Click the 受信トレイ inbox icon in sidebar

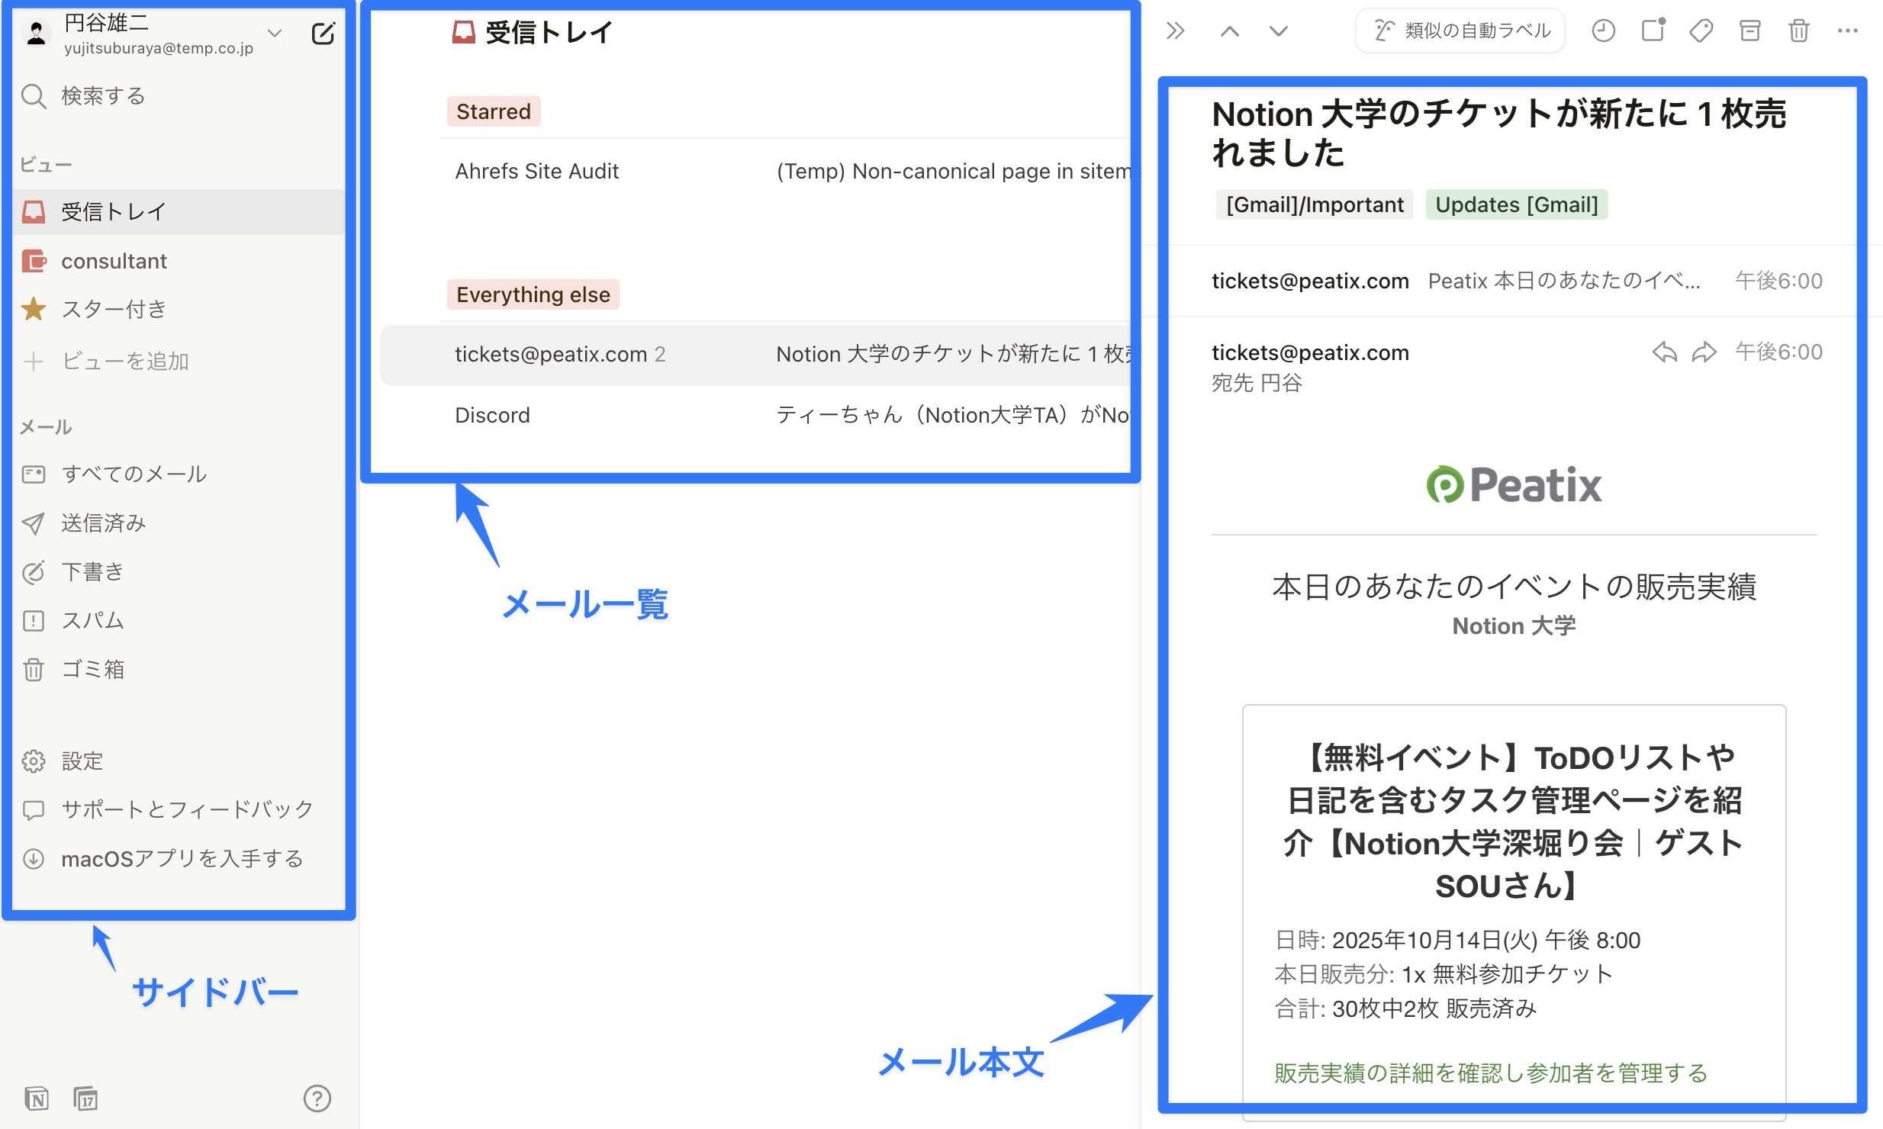click(34, 212)
